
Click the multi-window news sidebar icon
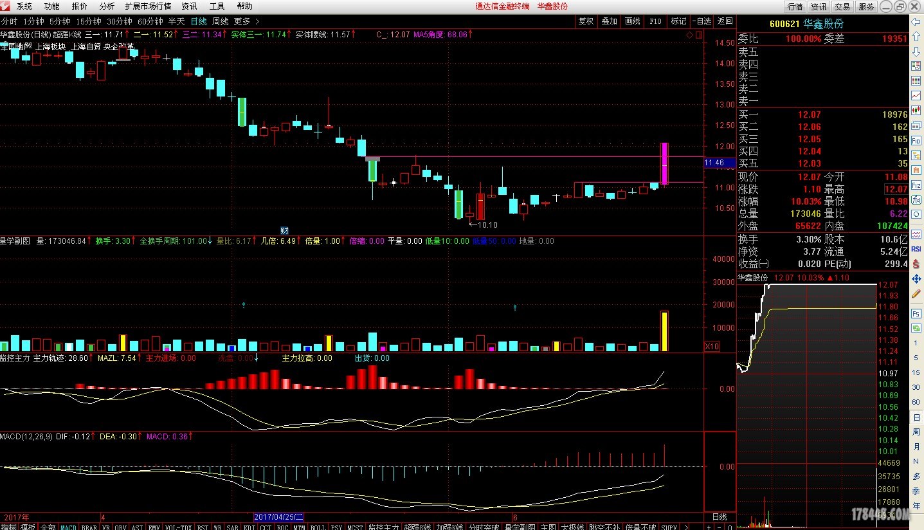(x=916, y=125)
